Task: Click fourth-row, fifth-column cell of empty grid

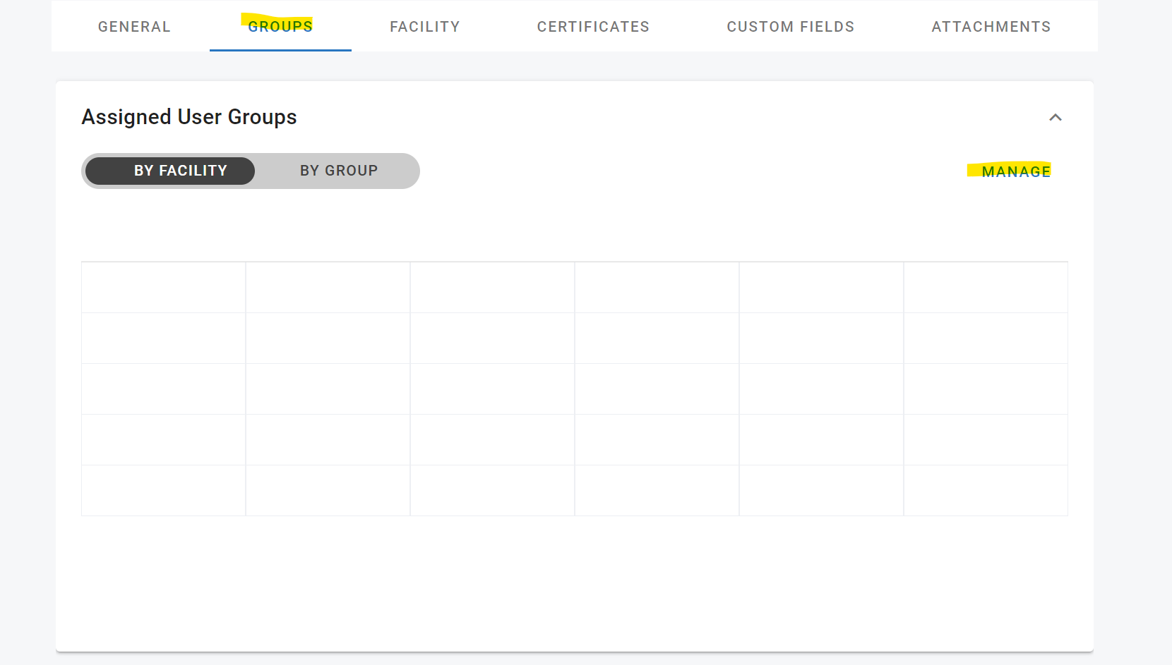Action: coord(821,440)
